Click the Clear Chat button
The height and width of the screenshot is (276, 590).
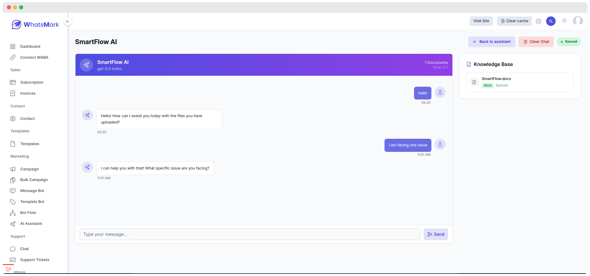coord(536,42)
